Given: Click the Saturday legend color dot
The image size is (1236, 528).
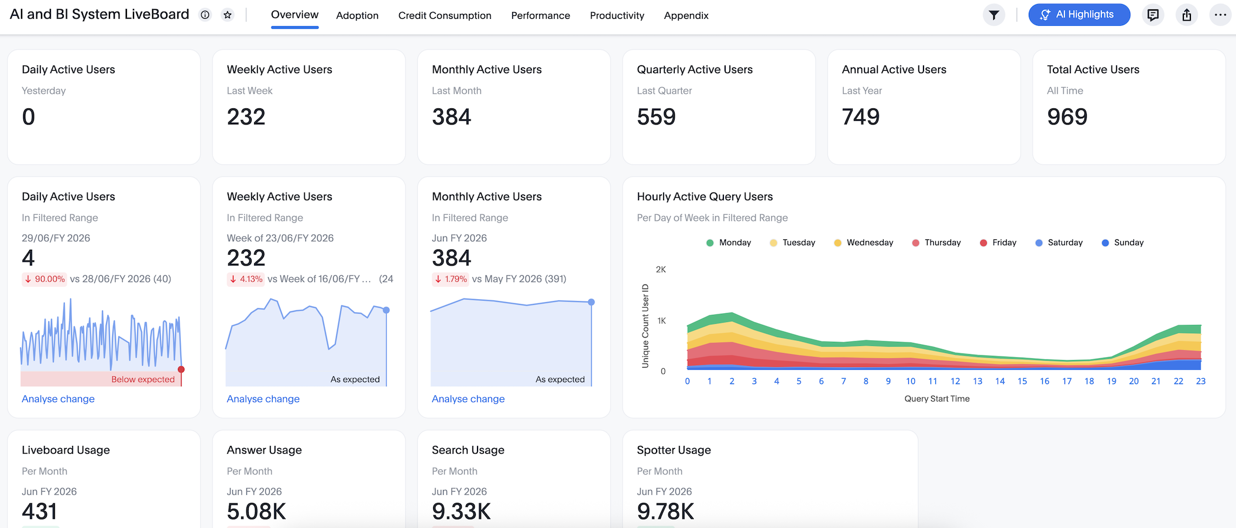Looking at the screenshot, I should point(1039,243).
